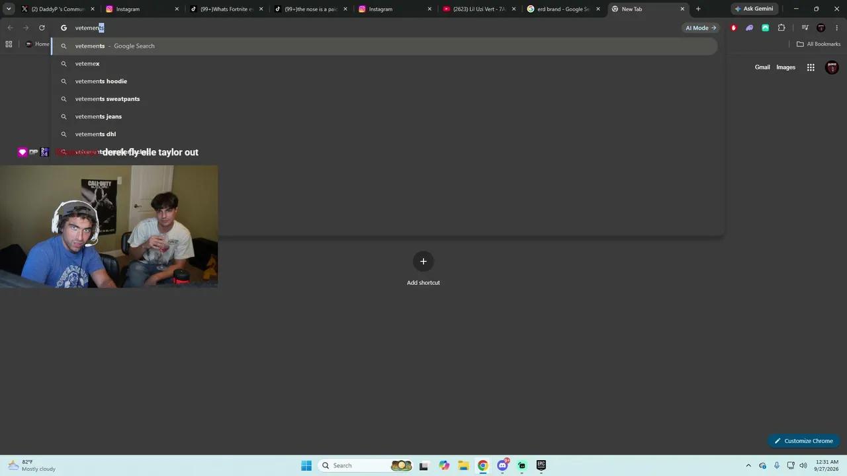
Task: Click the purple ghost extension icon
Action: click(749, 28)
